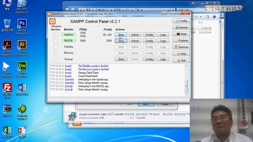
Task: Click the XAMPP orange logo icon
Action: 53,21
